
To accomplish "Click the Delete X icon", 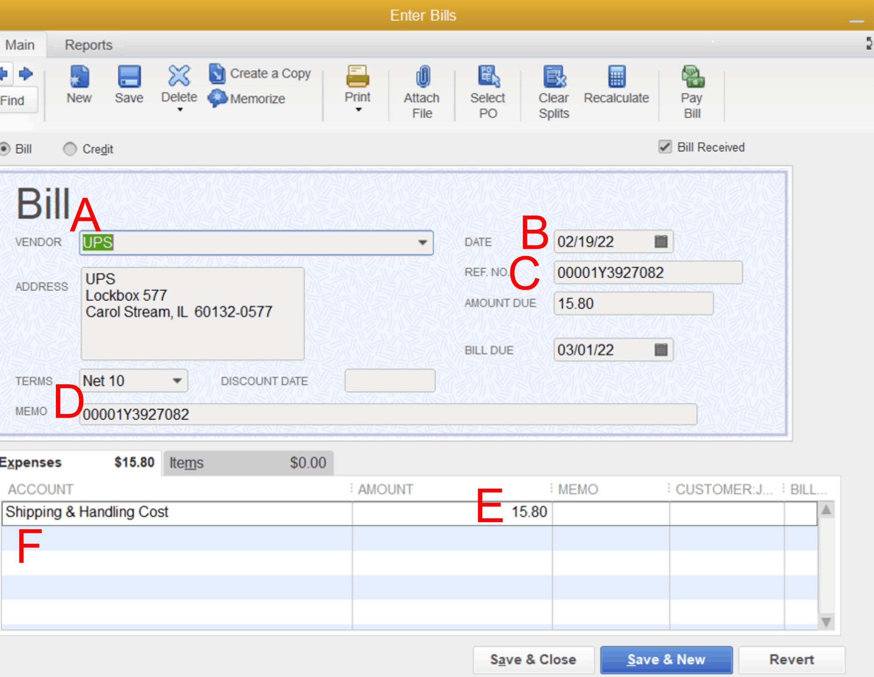I will [x=179, y=76].
